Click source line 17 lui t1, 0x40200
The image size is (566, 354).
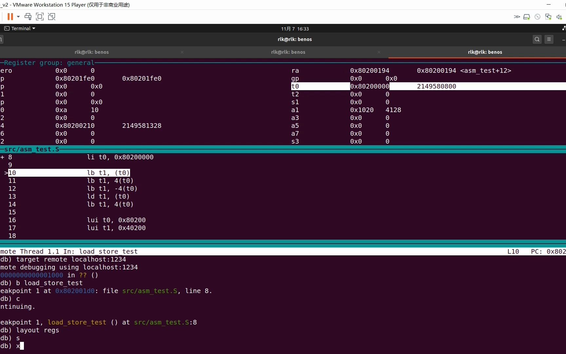[x=116, y=228]
